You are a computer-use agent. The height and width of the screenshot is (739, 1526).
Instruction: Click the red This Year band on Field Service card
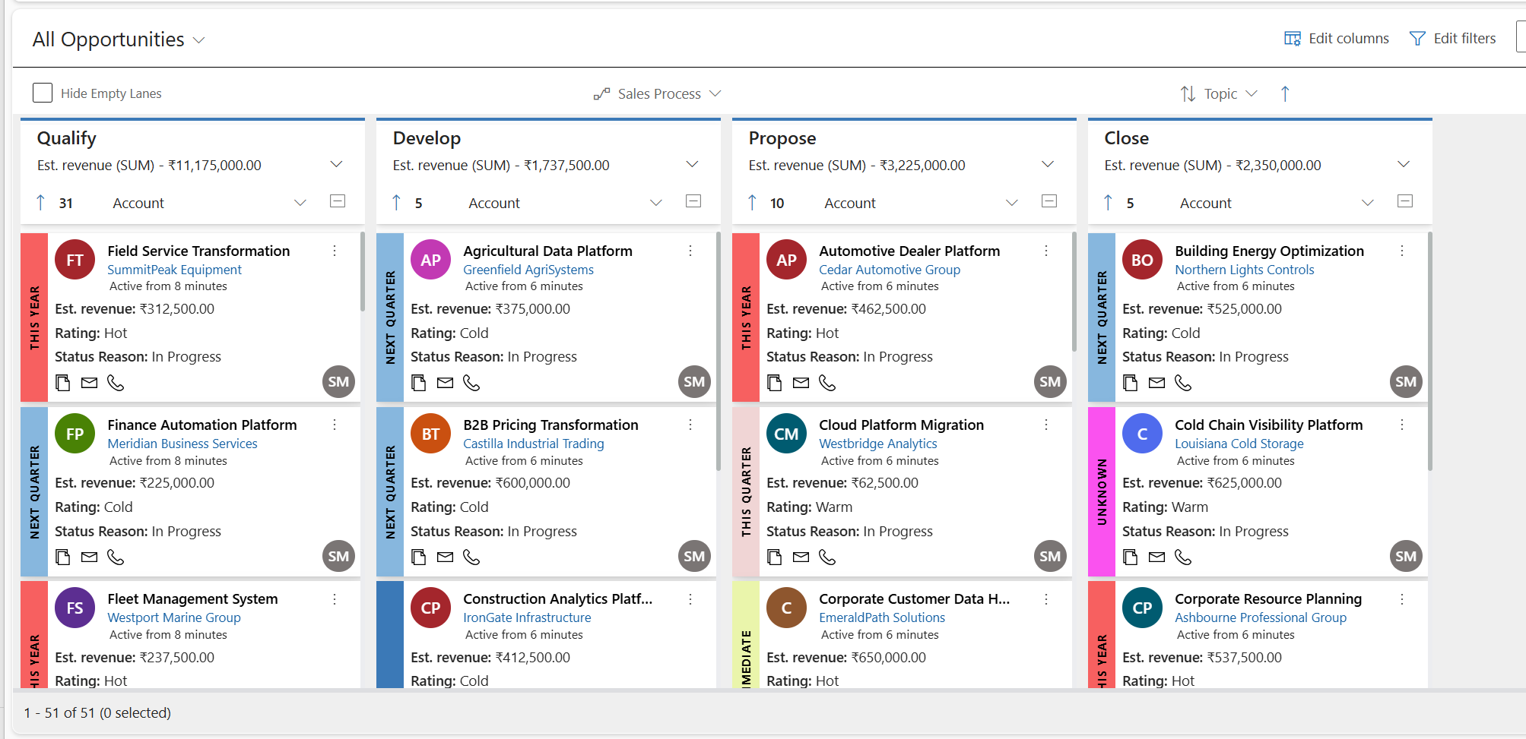pyautogui.click(x=34, y=317)
